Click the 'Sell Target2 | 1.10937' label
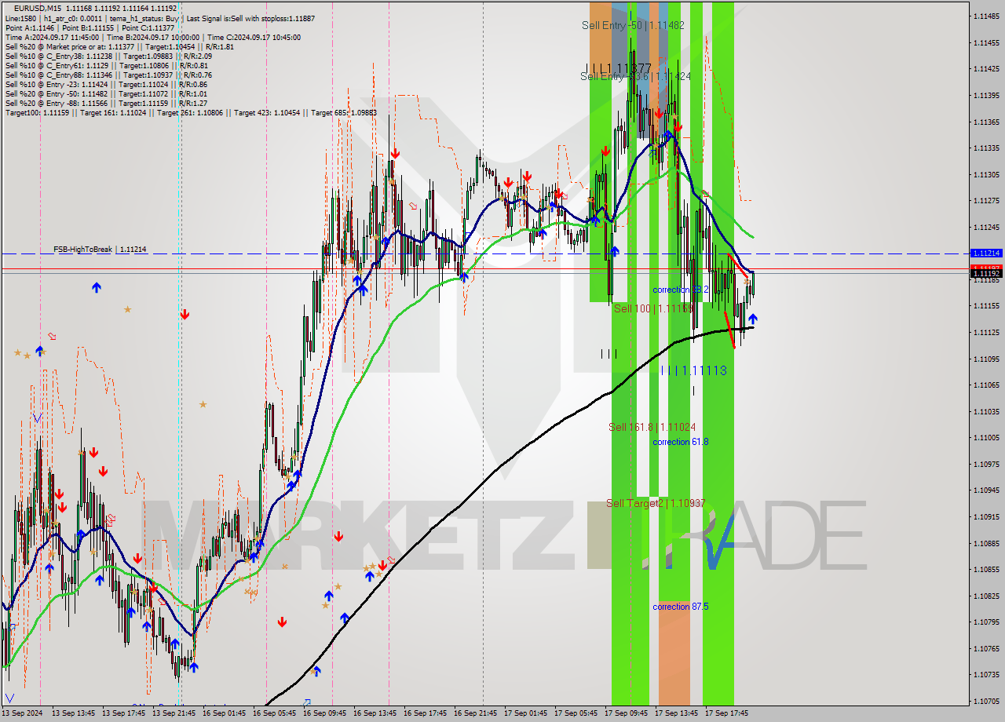 [656, 503]
